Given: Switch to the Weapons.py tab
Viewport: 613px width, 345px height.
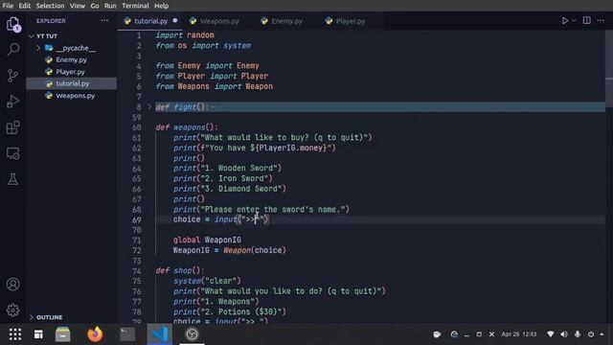Looking at the screenshot, I should 219,21.
